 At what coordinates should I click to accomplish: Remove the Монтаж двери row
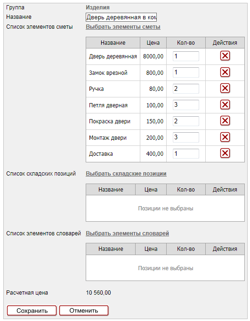[x=225, y=137]
